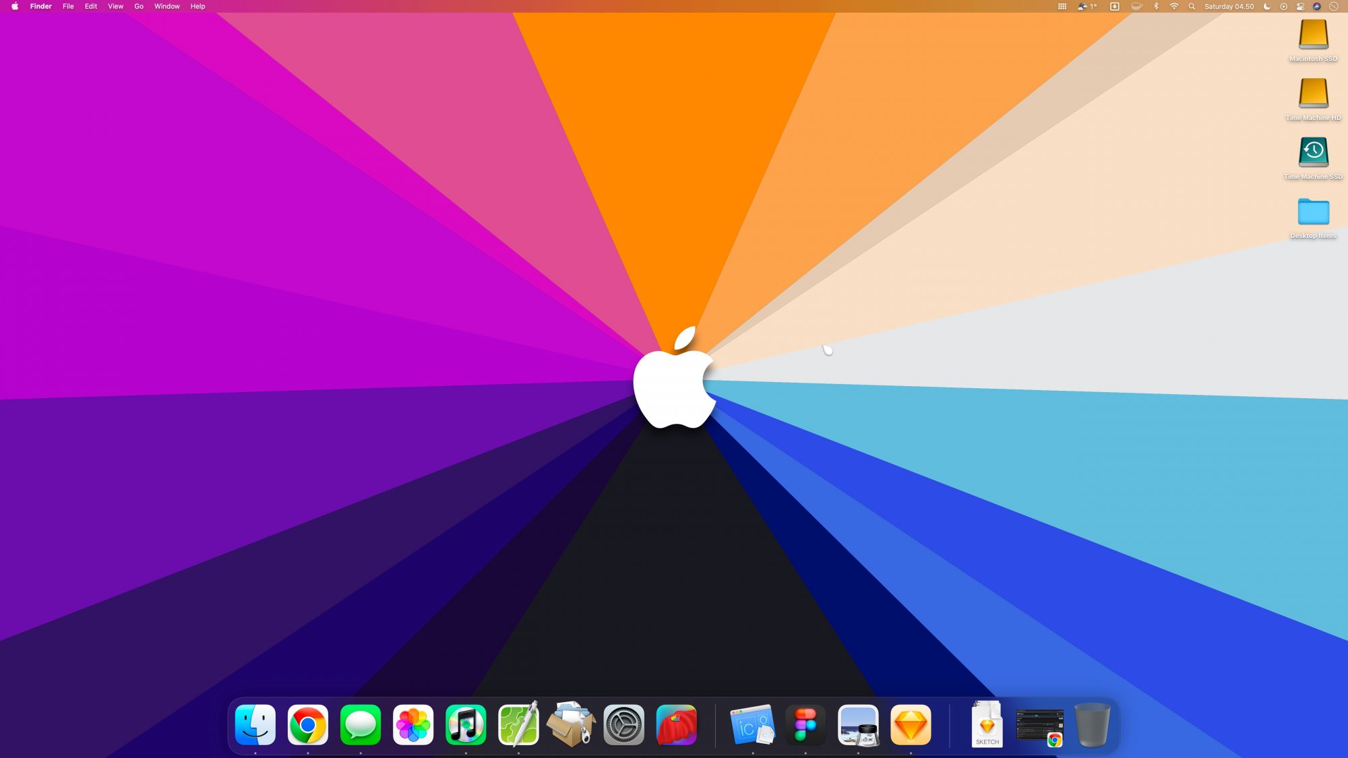Open the Preview app in the Dock

pos(858,725)
